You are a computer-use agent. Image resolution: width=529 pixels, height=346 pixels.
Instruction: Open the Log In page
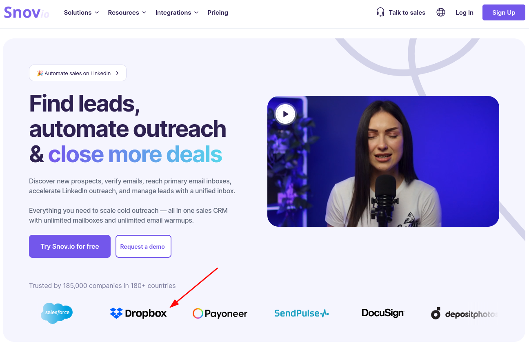point(465,13)
